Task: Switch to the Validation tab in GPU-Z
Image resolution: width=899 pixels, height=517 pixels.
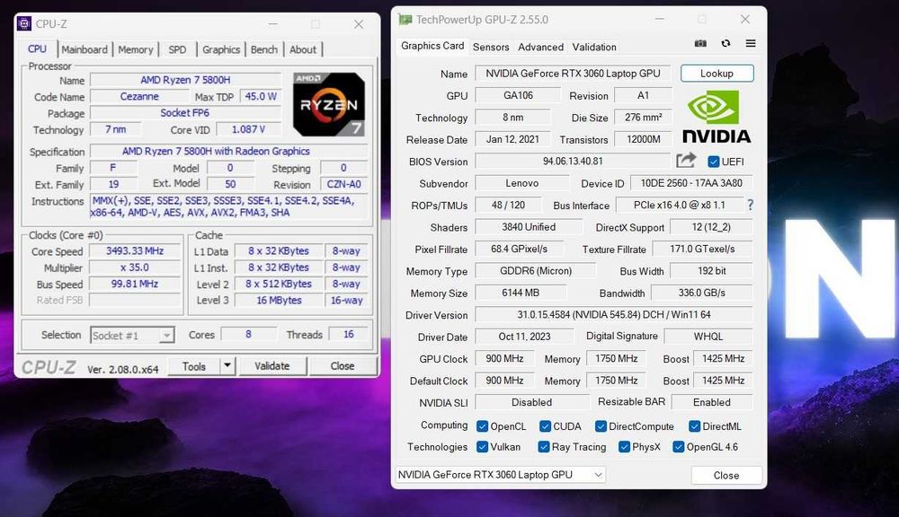Action: click(594, 47)
